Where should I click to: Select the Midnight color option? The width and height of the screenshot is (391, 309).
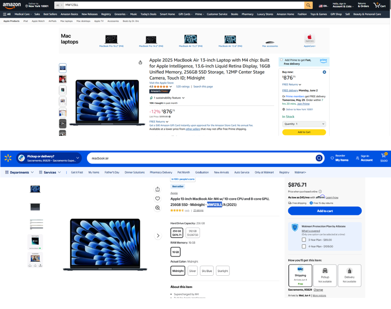(x=178, y=271)
